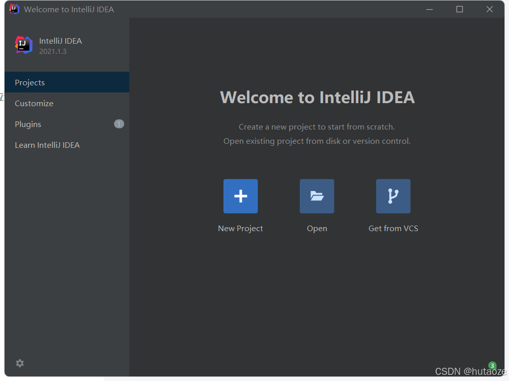509x381 pixels.
Task: Click the Get from VCS label
Action: tap(393, 229)
